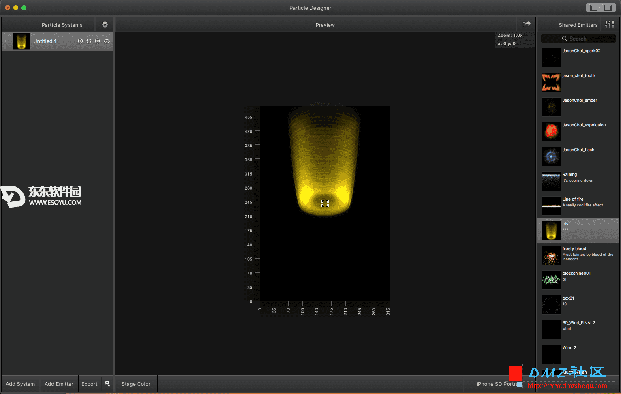Pause the Untitled 1 particle system

[97, 41]
